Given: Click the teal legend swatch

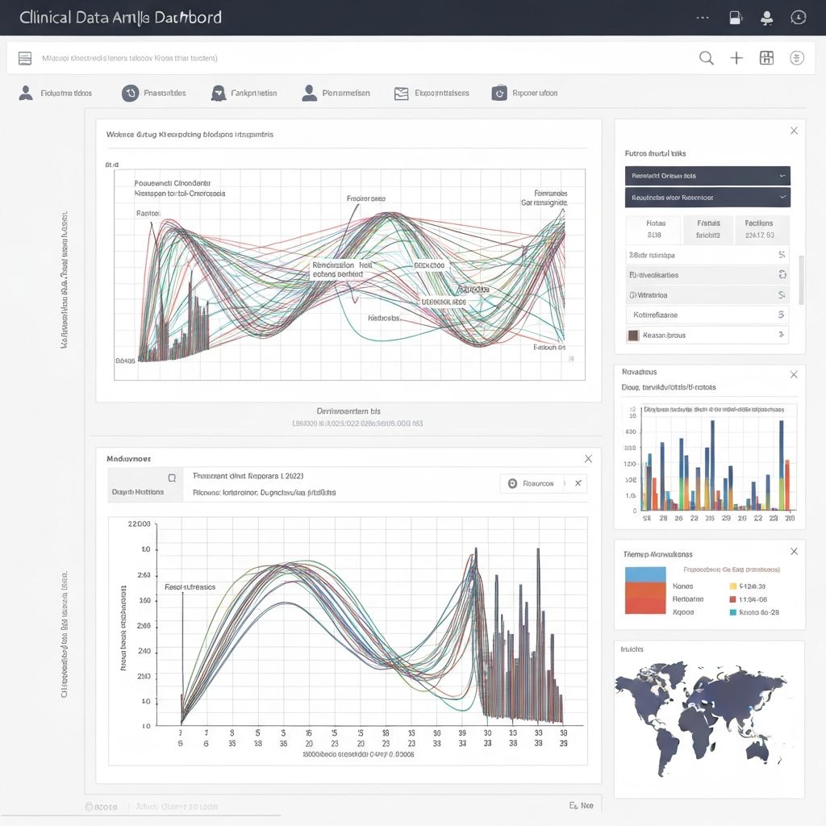Looking at the screenshot, I should tap(732, 613).
